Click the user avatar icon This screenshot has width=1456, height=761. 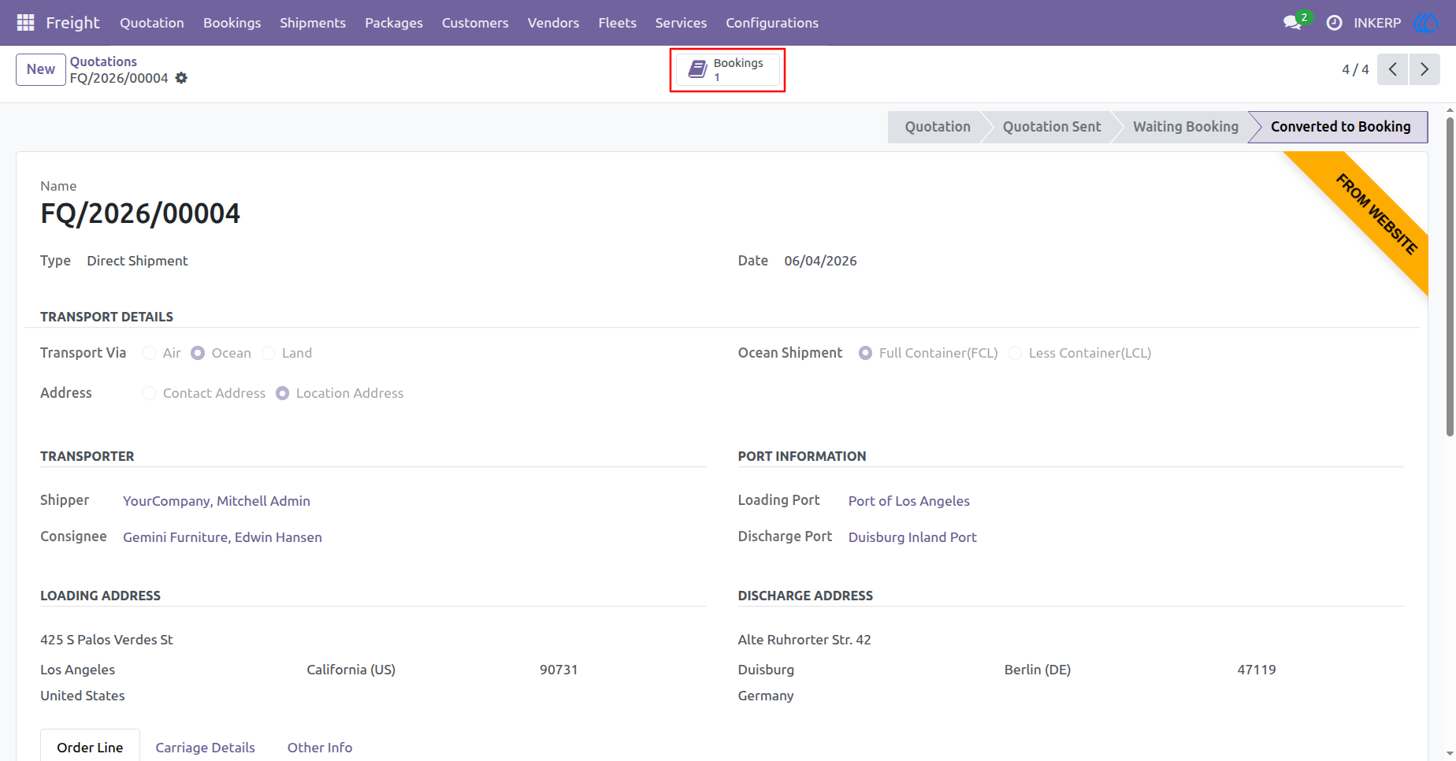tap(1427, 23)
